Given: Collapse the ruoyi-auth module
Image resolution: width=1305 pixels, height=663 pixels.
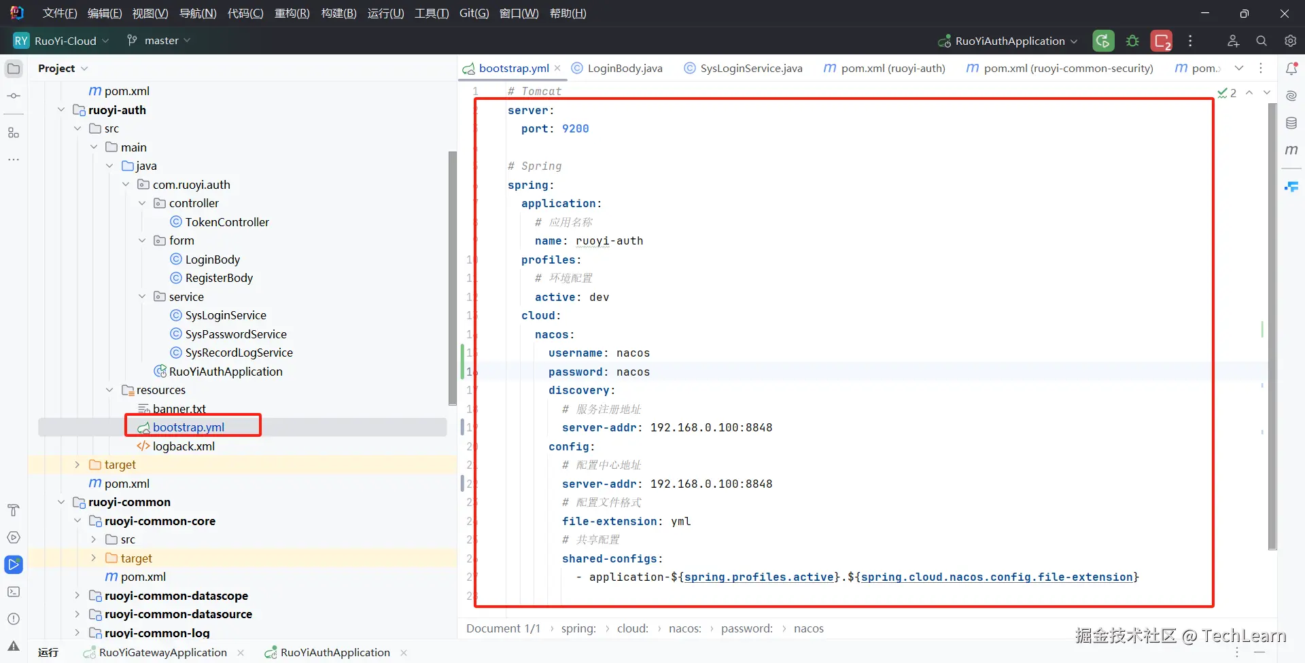Looking at the screenshot, I should click(61, 110).
